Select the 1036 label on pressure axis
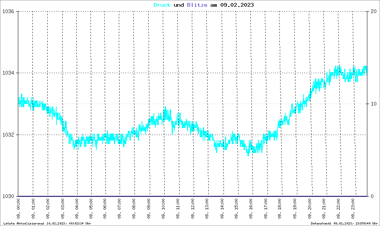 [x=8, y=12]
